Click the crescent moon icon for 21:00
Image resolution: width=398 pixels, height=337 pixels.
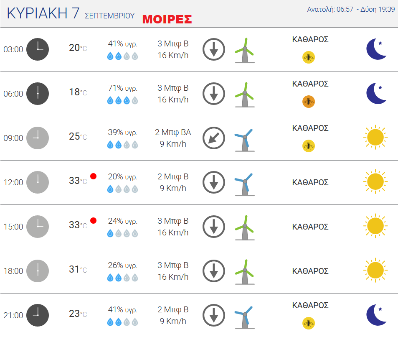point(376,315)
